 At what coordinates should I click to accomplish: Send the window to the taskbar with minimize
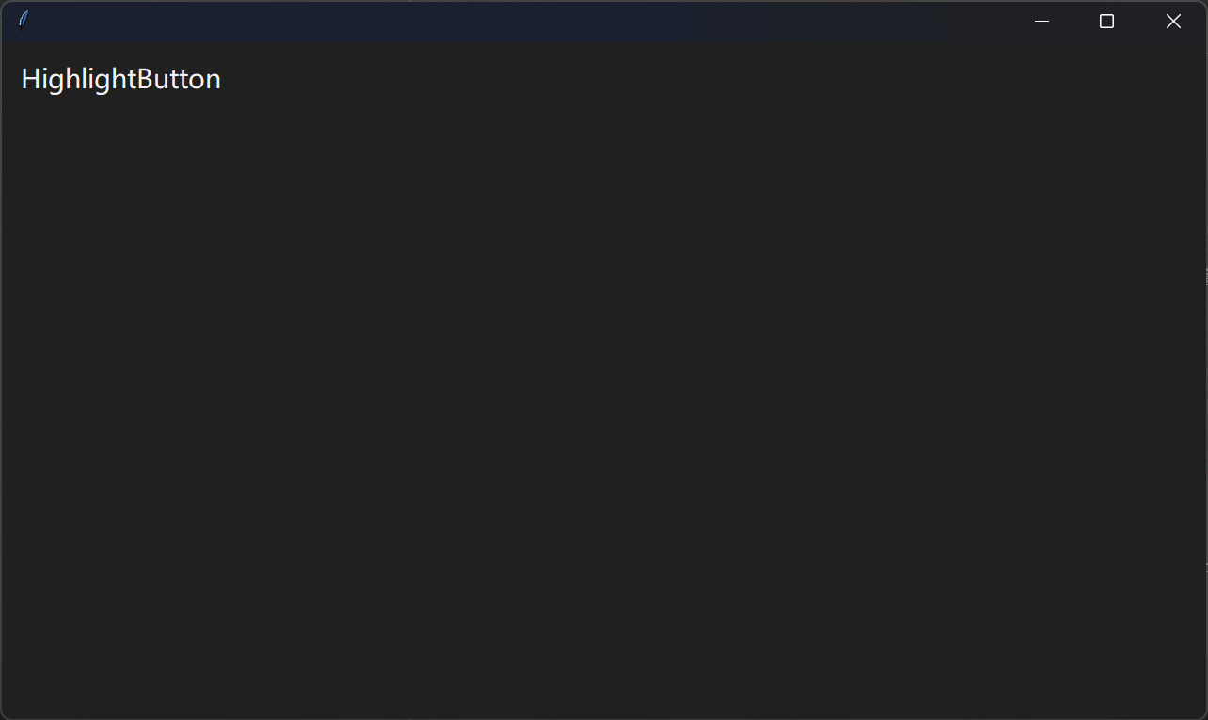(1041, 21)
